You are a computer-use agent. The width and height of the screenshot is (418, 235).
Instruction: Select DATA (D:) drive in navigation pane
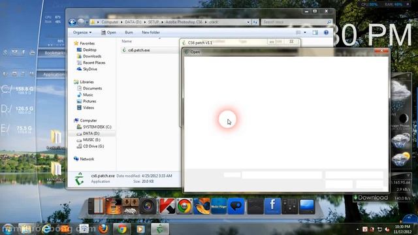point(91,133)
